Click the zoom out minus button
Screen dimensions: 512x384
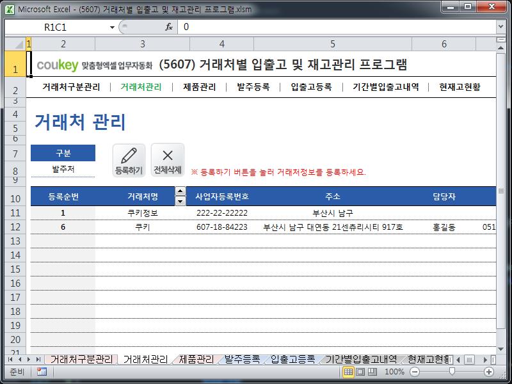point(415,372)
